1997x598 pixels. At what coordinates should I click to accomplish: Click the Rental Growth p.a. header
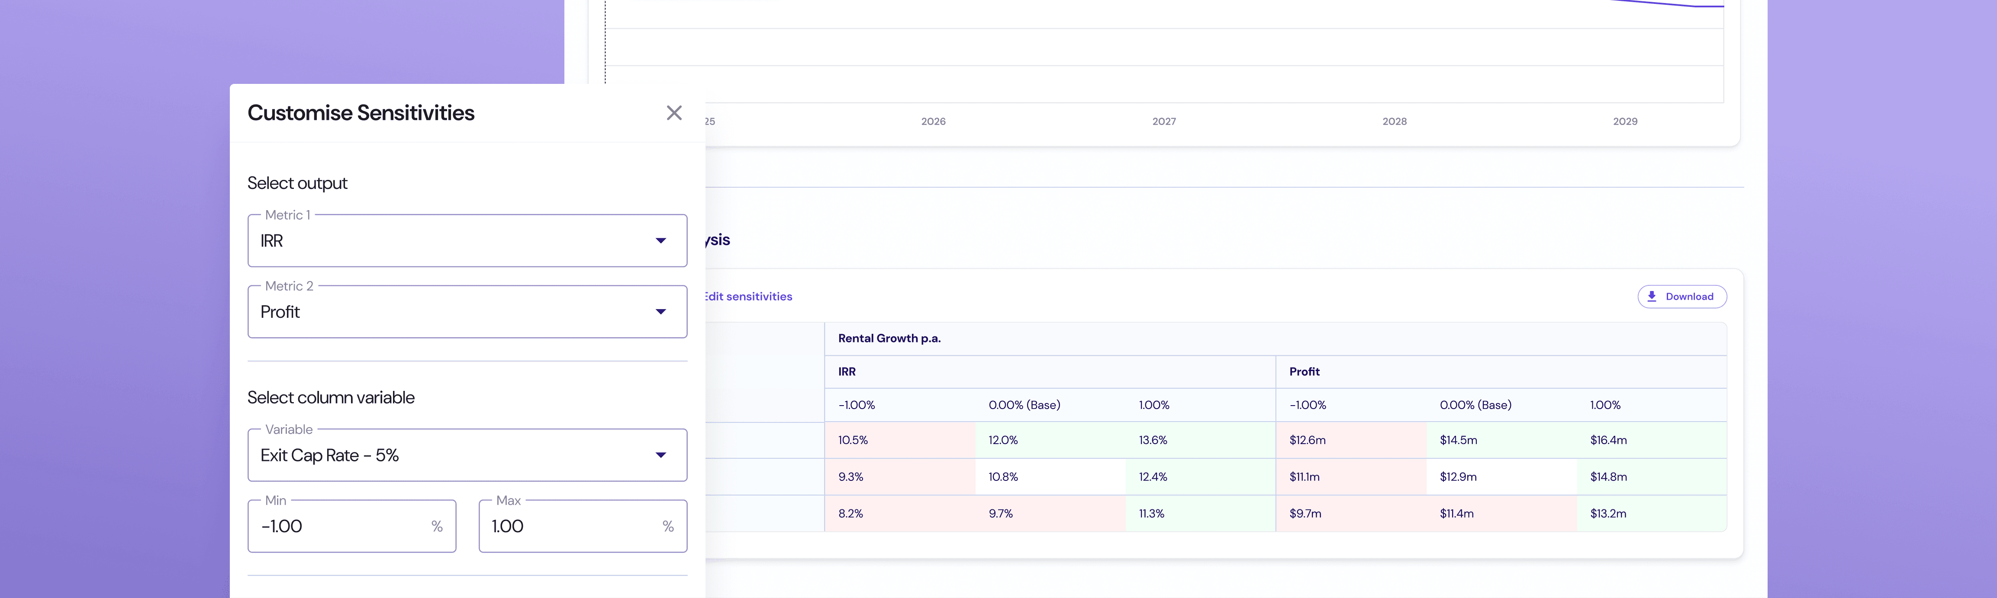[x=889, y=339]
